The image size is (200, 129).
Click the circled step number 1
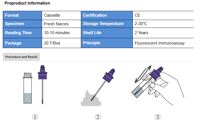(35, 117)
